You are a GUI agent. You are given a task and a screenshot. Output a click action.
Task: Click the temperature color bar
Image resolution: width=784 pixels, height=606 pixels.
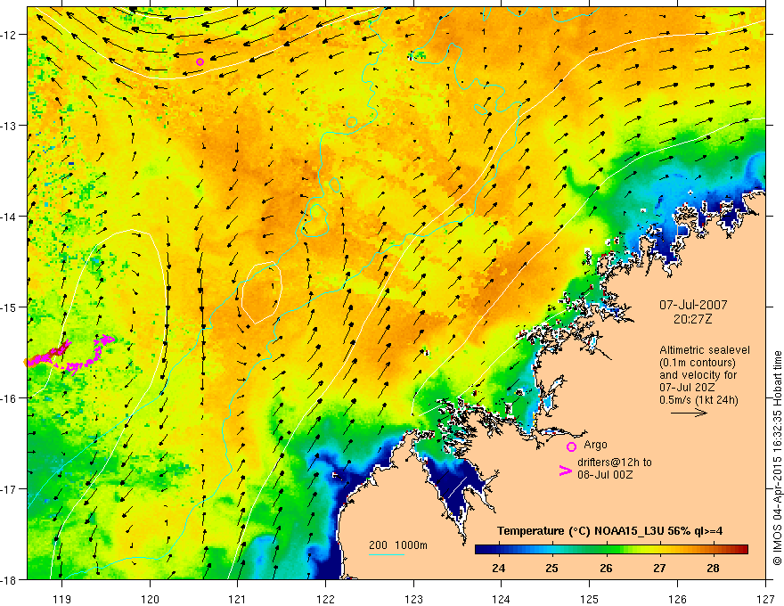pos(611,550)
